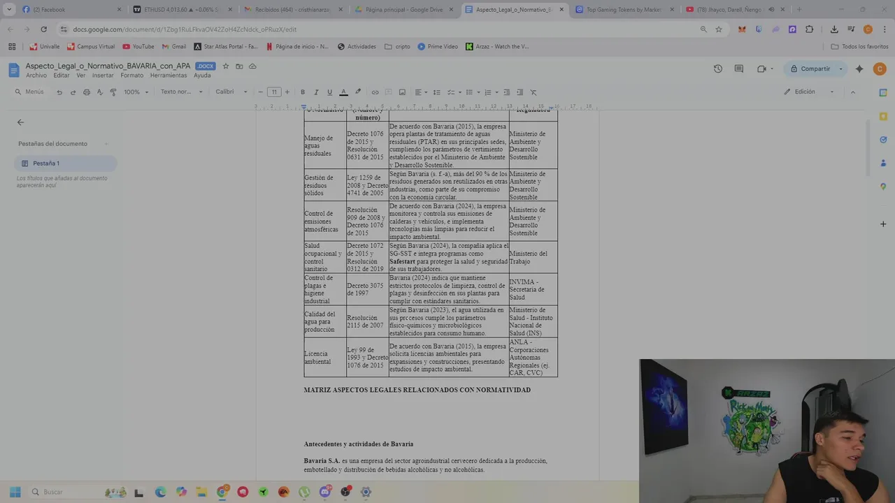Undo the last edit in the Docs toolbar
The image size is (895, 503).
click(x=59, y=92)
